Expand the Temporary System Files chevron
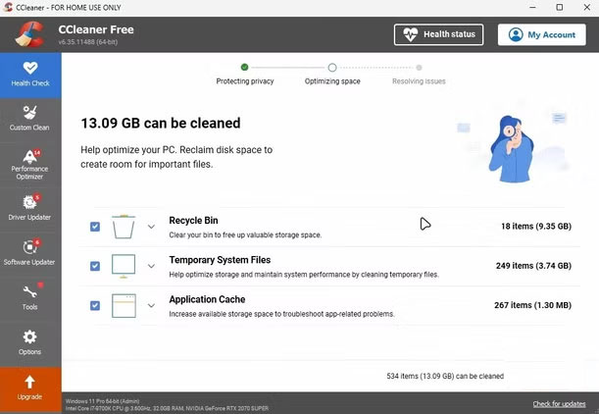The height and width of the screenshot is (414, 599). click(151, 266)
